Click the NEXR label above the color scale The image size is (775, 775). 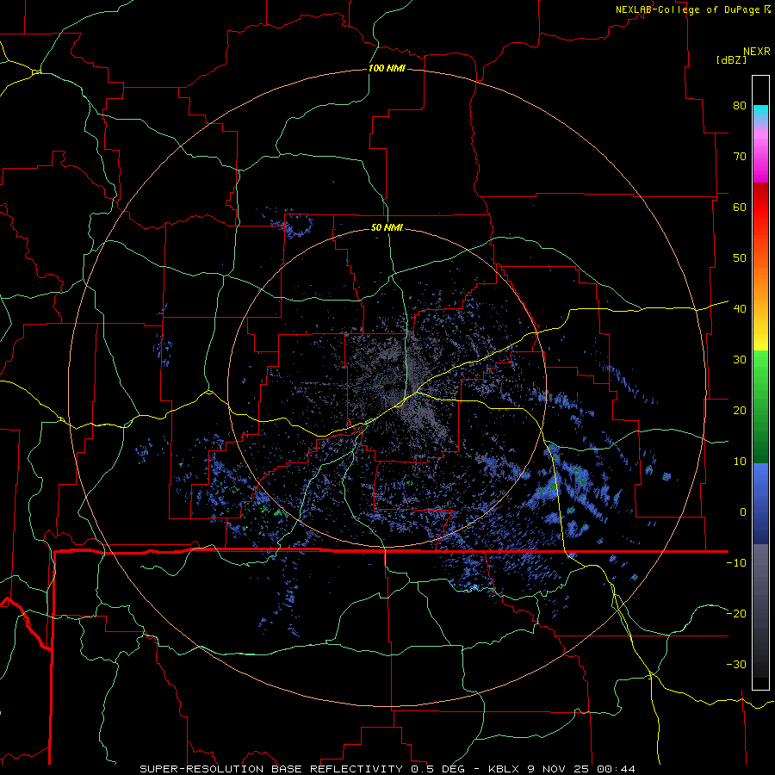click(x=756, y=52)
